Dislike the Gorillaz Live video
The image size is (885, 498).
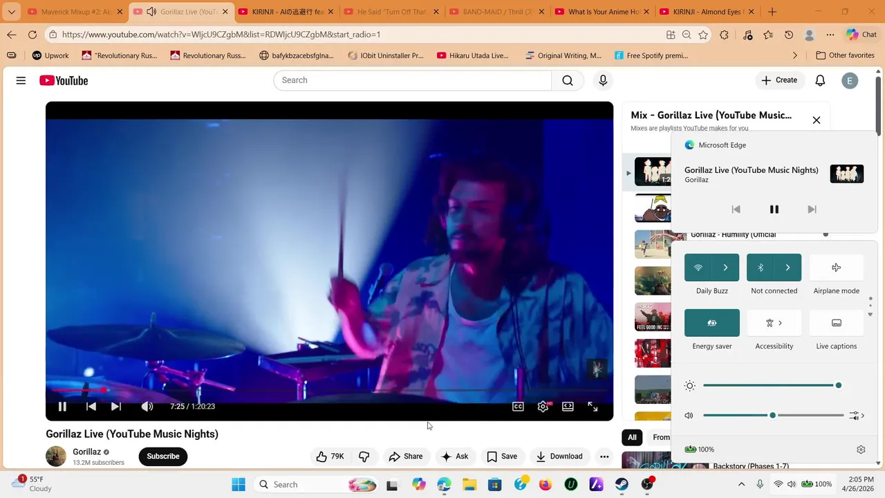coord(364,456)
